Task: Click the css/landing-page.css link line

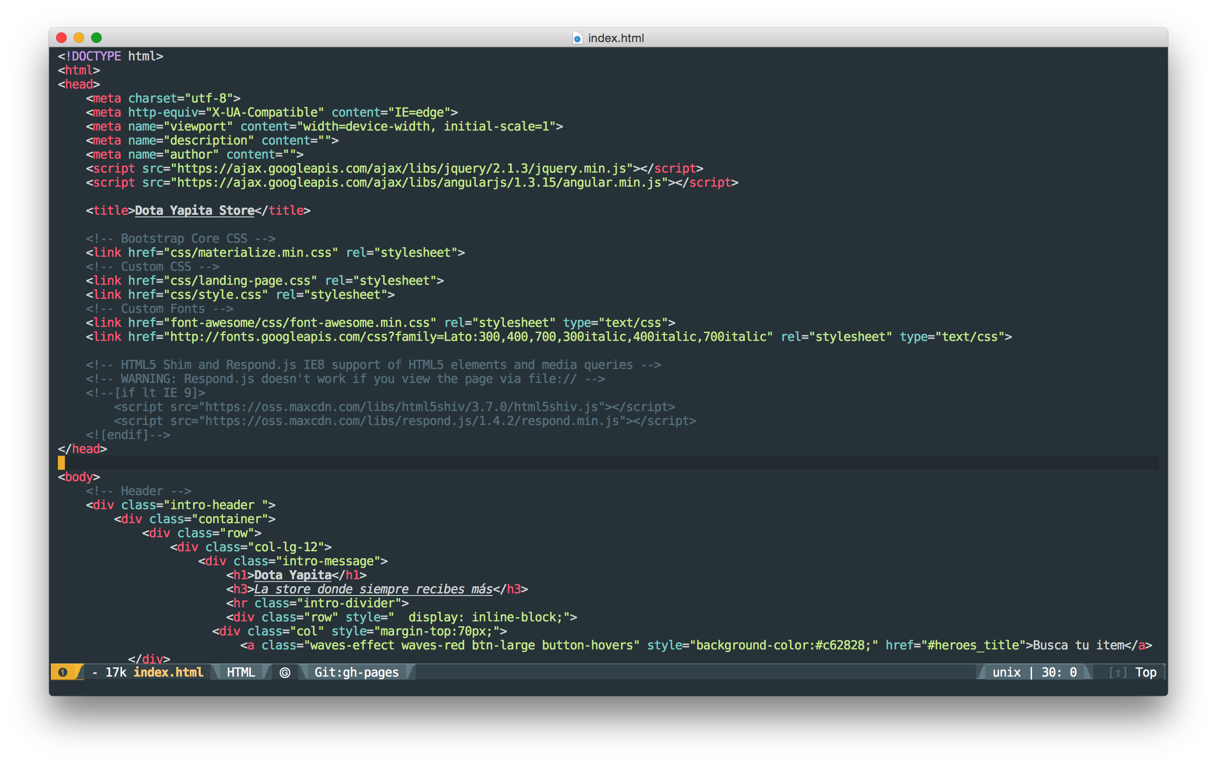Action: pyautogui.click(x=264, y=280)
